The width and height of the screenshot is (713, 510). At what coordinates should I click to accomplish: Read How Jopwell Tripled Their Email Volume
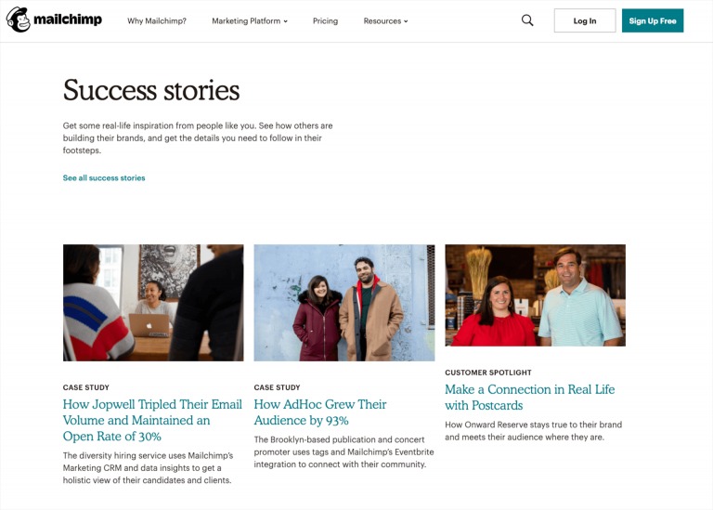[152, 420]
